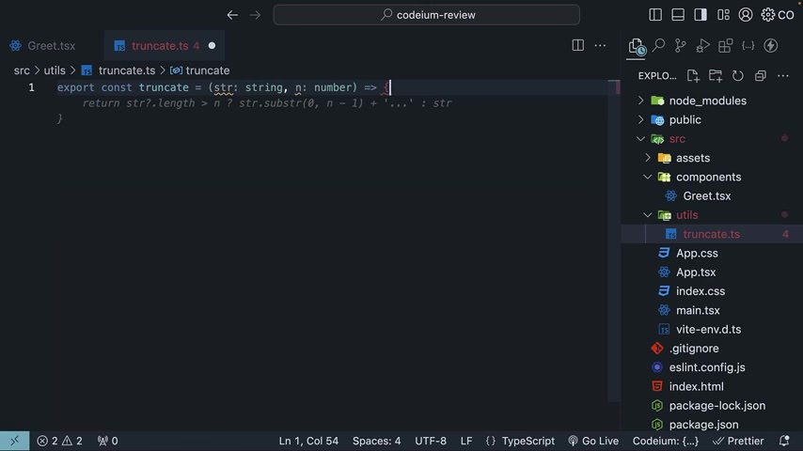The image size is (803, 451).
Task: Open the Extensions view icon
Action: click(725, 45)
